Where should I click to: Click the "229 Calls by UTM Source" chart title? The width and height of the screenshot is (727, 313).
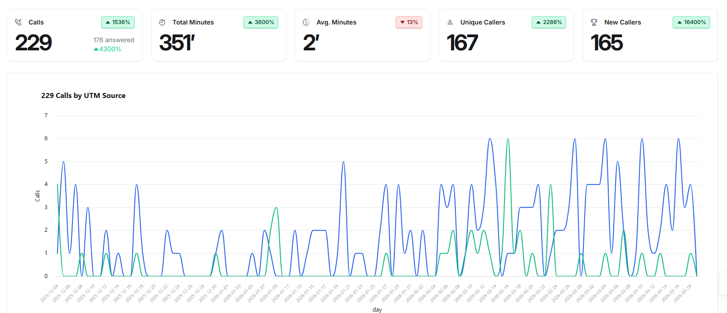83,96
